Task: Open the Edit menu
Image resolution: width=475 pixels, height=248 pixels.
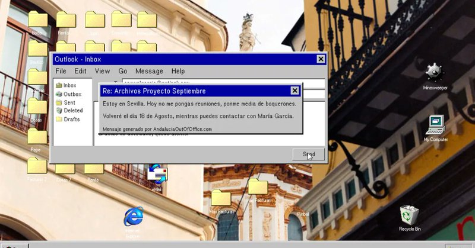Action: point(80,71)
